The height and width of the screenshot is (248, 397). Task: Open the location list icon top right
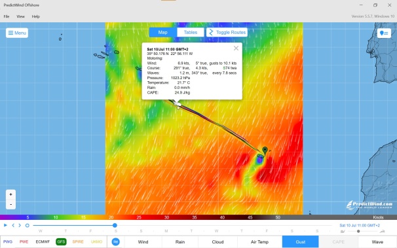click(384, 33)
